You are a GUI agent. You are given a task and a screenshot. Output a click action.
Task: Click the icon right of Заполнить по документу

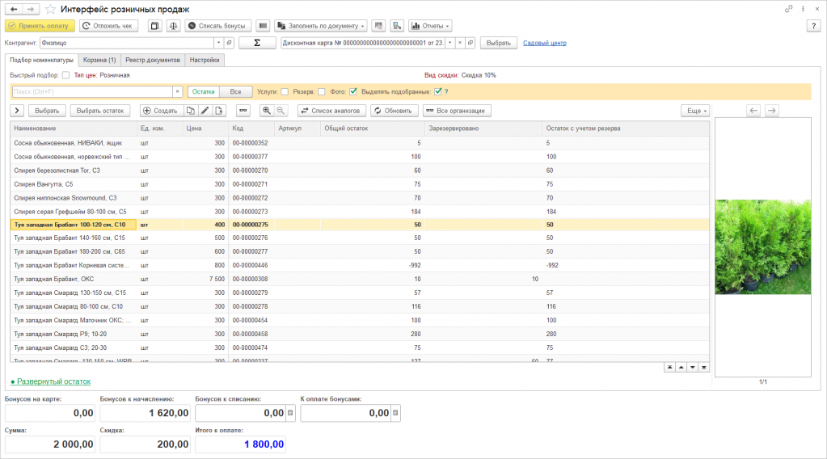coord(378,26)
